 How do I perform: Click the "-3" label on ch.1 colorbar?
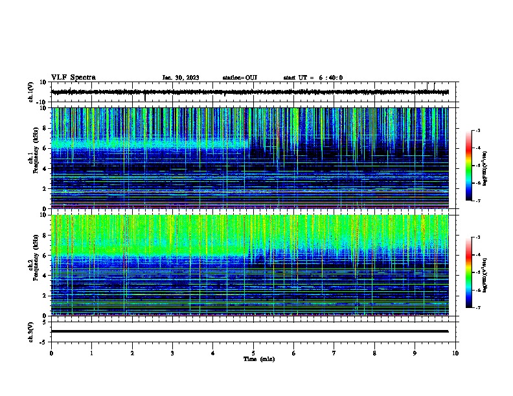coord(478,130)
